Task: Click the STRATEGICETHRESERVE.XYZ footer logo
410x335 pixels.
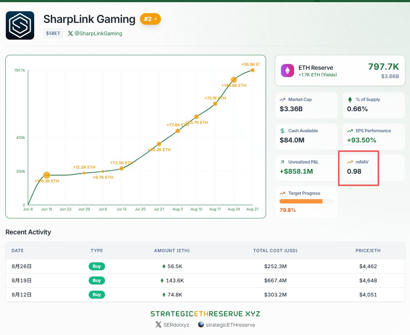Action: 205,314
